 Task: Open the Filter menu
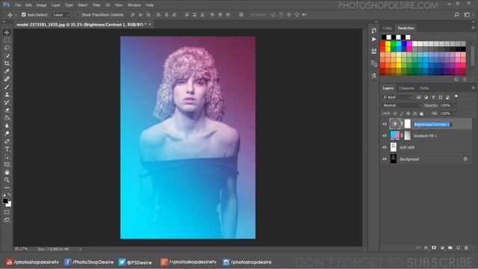pos(96,5)
